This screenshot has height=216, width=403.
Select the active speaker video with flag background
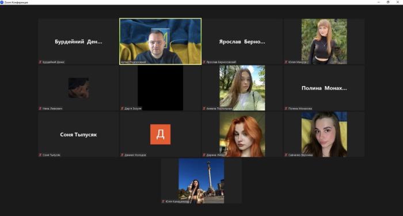pos(161,41)
